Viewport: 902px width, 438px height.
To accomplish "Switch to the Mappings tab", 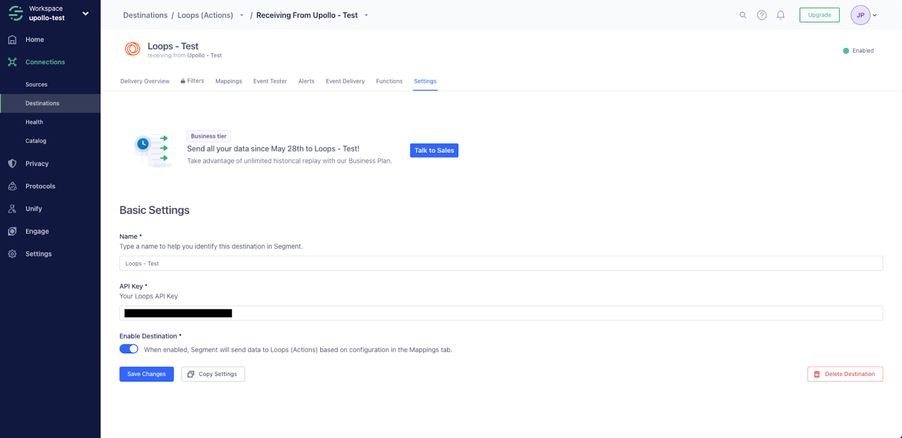I will [228, 81].
